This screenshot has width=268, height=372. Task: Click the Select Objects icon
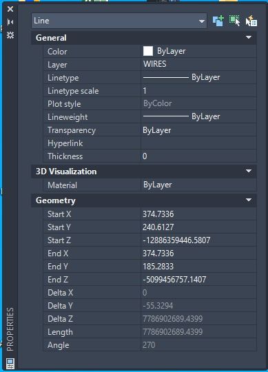click(x=234, y=21)
